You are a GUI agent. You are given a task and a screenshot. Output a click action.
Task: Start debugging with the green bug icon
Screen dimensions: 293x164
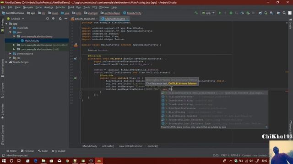231,13
